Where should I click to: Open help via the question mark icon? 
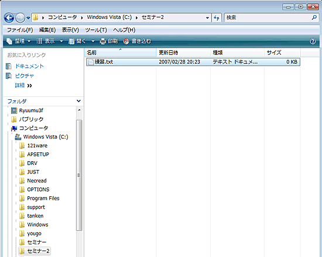coord(313,41)
